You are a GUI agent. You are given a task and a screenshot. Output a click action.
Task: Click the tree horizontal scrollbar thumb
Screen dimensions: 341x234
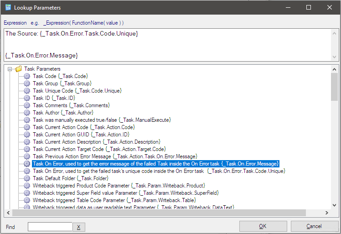tap(159, 213)
